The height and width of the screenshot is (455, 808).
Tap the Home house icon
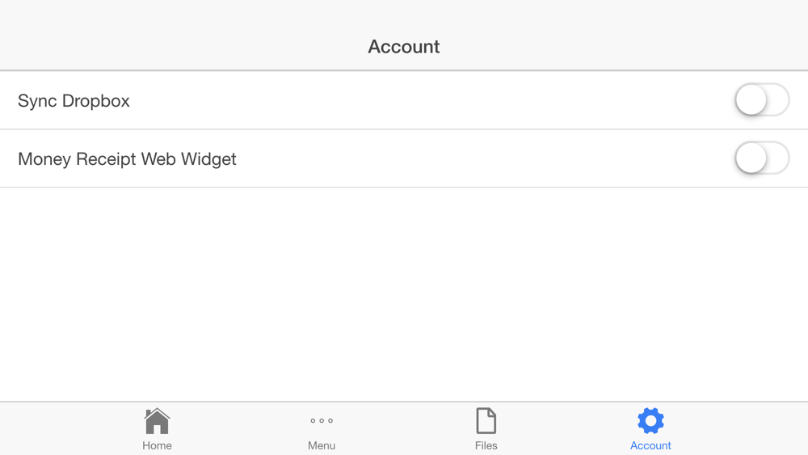157,421
